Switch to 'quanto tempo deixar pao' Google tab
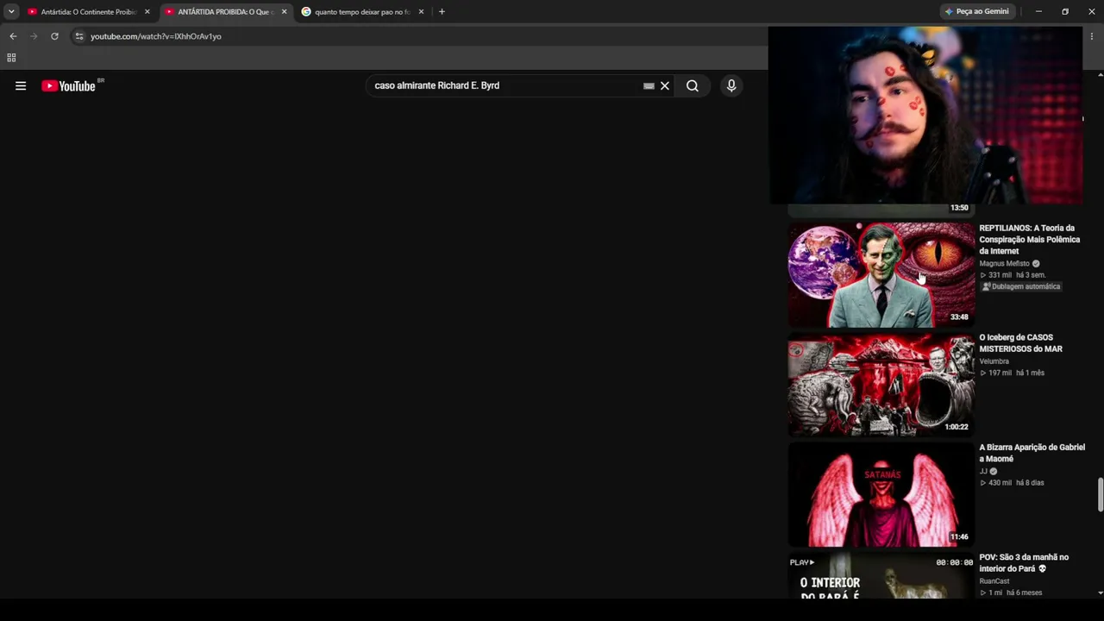 (362, 12)
